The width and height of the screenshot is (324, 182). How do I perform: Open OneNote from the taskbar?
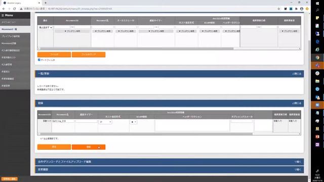(x=317, y=145)
